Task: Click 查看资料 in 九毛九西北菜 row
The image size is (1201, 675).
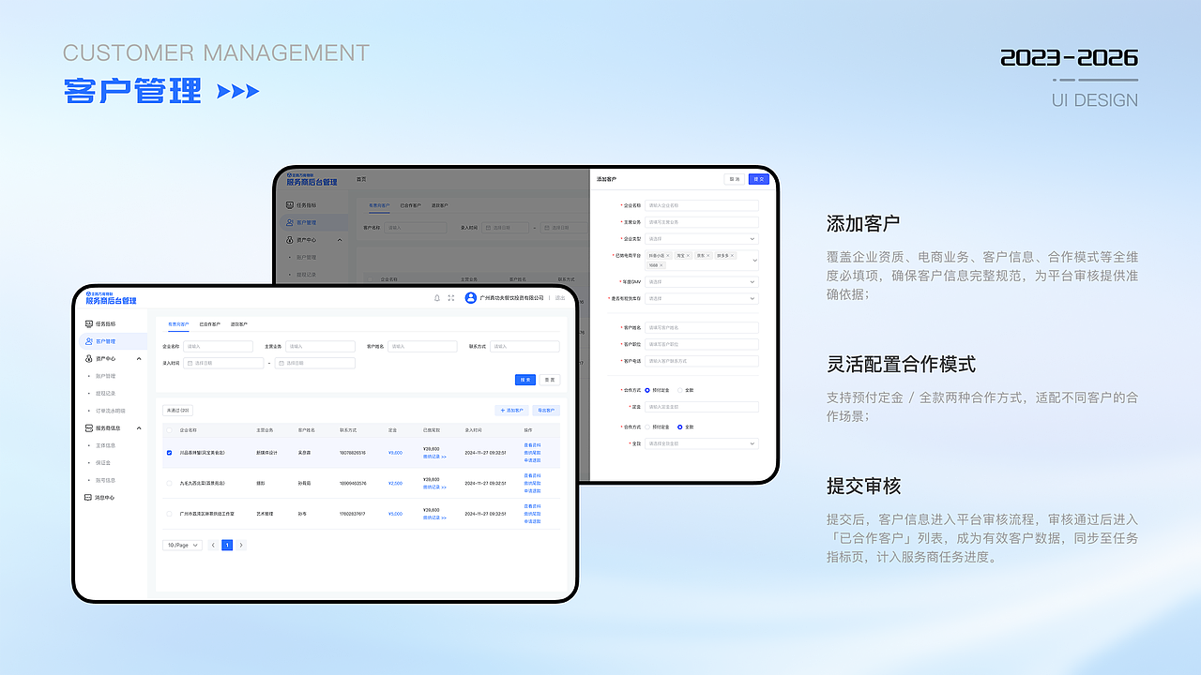Action: click(532, 476)
